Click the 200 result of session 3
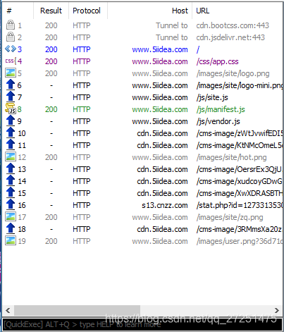284x332 pixels. coord(51,49)
